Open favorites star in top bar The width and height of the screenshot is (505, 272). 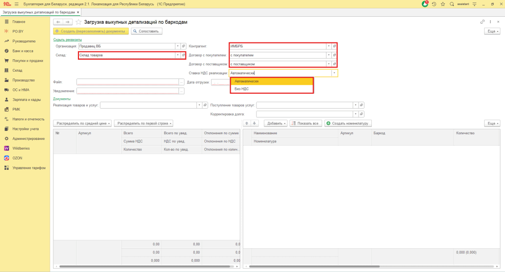(x=443, y=4)
